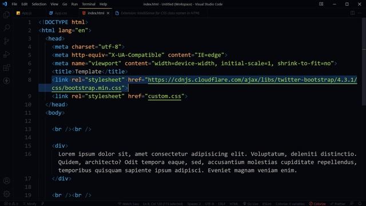Screen dimensions: 366x206
Task: Open the Help menu
Action: [103, 4]
